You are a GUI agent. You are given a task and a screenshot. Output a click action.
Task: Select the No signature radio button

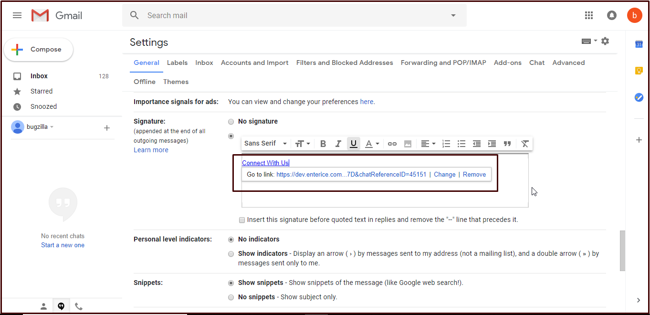click(x=231, y=122)
